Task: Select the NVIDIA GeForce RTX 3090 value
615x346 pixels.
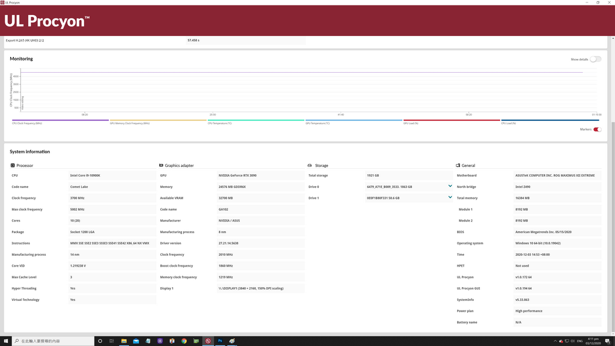Action: pyautogui.click(x=238, y=175)
